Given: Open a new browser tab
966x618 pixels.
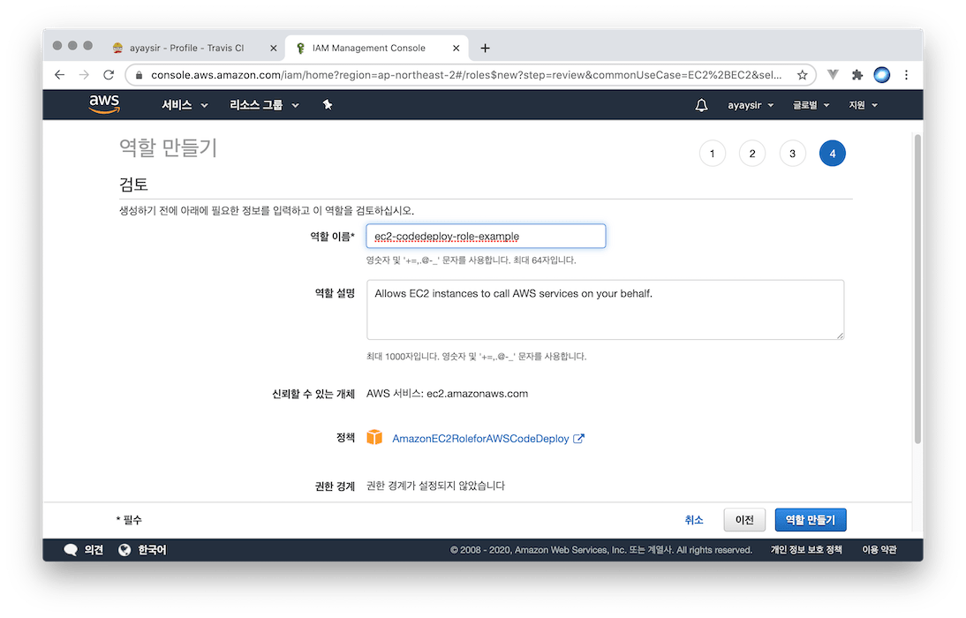Looking at the screenshot, I should (x=485, y=48).
